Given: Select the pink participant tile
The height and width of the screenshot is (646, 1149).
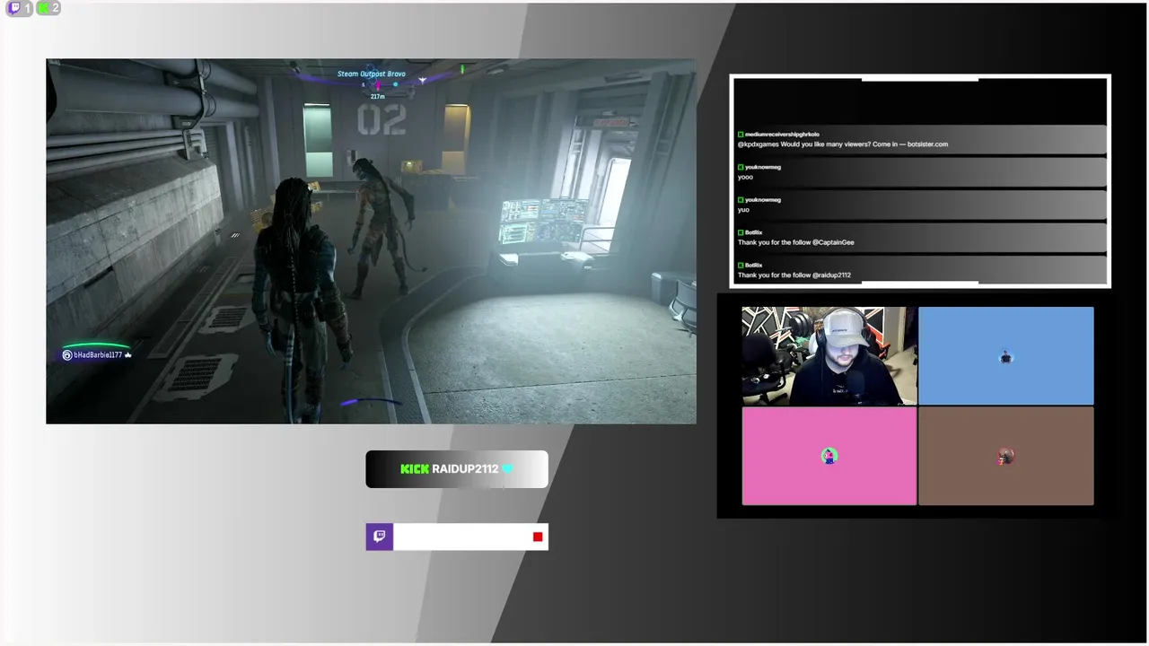Looking at the screenshot, I should click(x=829, y=456).
